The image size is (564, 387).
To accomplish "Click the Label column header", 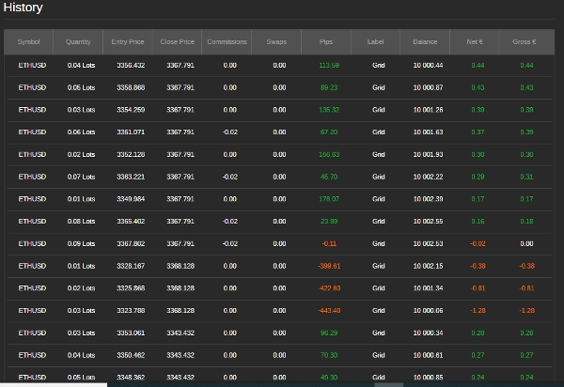I will click(x=376, y=42).
